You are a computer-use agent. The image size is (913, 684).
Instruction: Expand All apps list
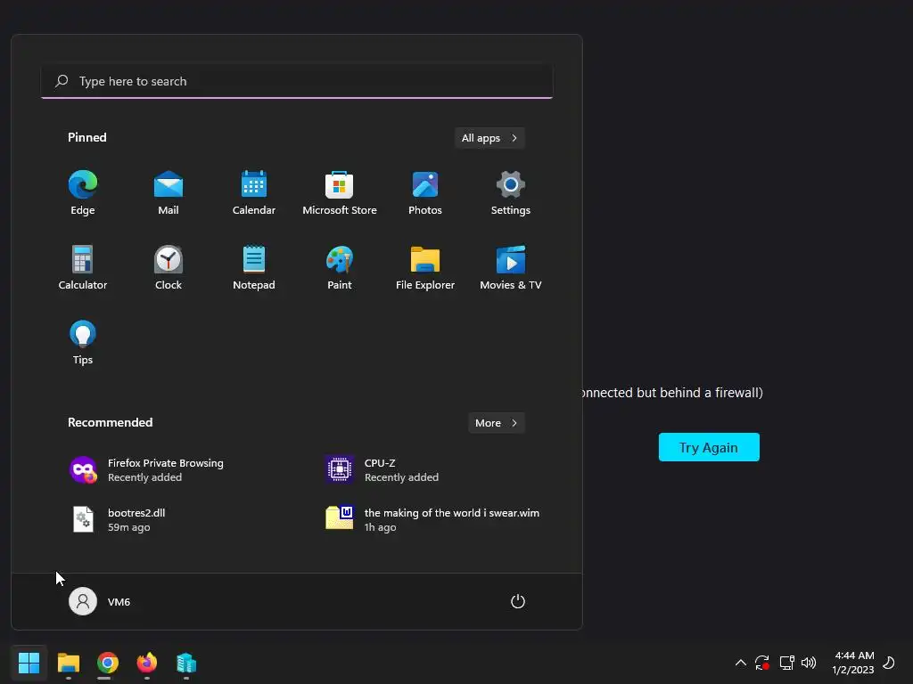click(489, 138)
